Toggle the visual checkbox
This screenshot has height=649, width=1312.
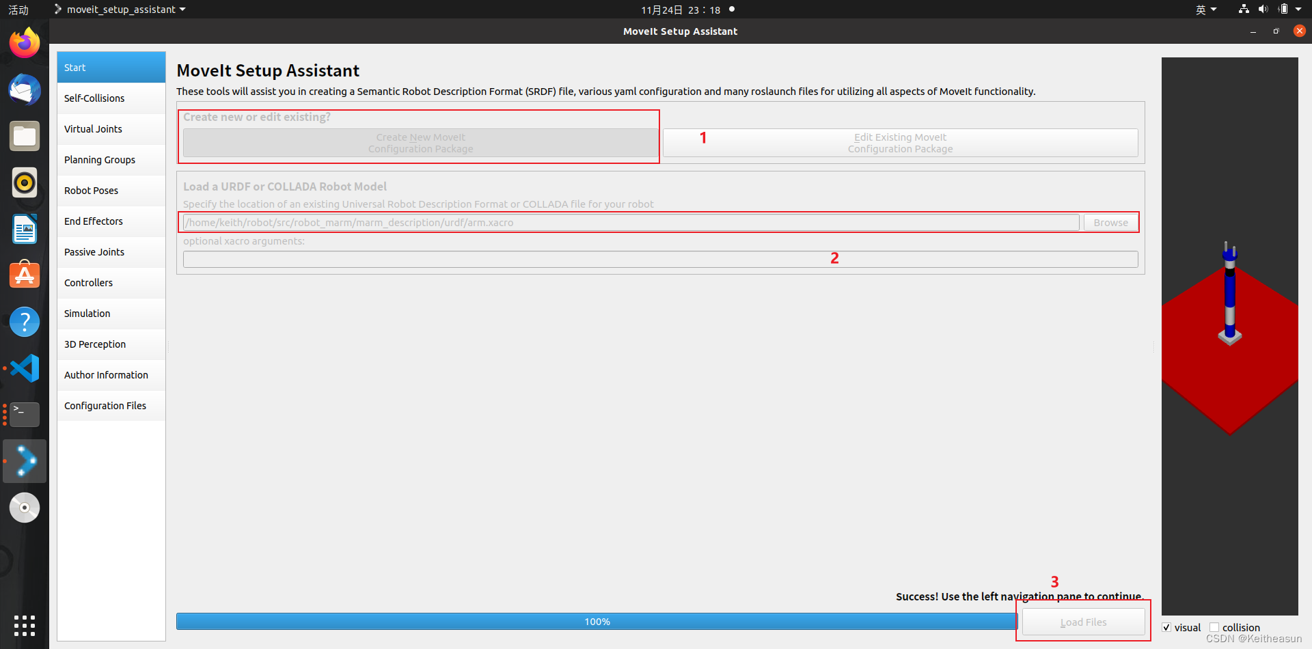click(1166, 627)
